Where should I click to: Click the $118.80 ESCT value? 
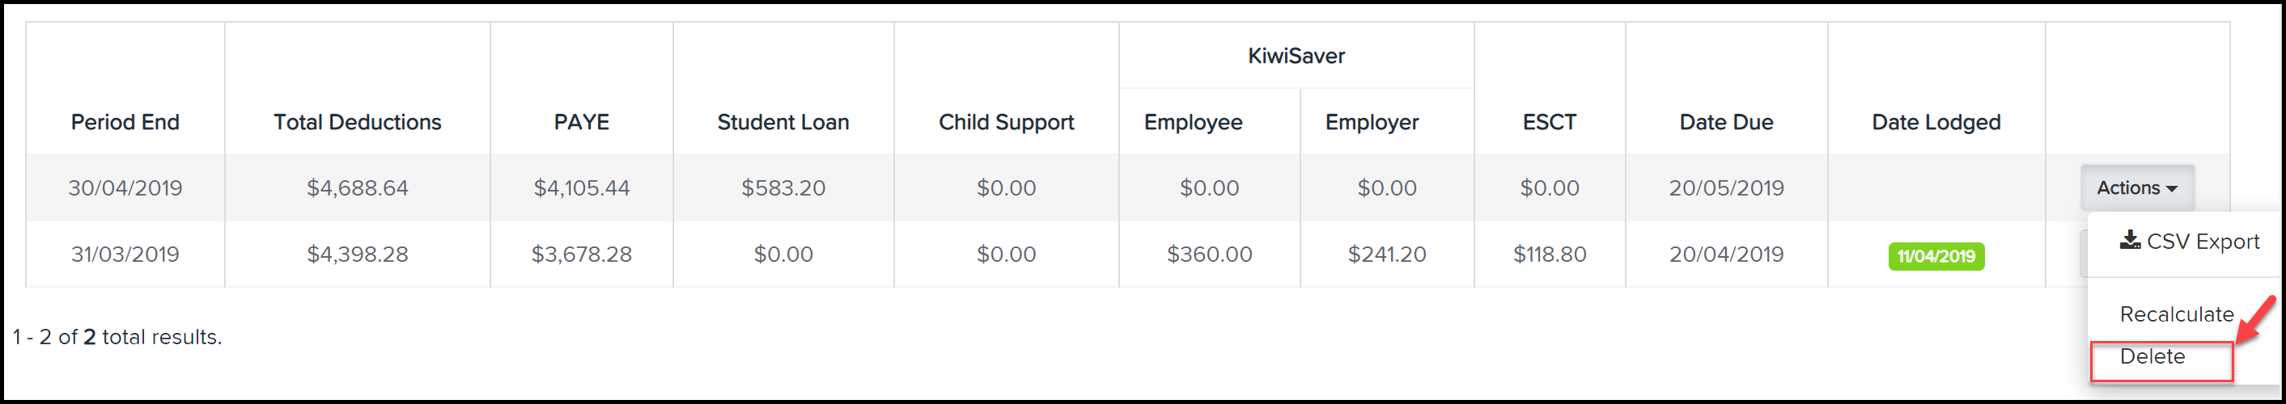pyautogui.click(x=1550, y=255)
